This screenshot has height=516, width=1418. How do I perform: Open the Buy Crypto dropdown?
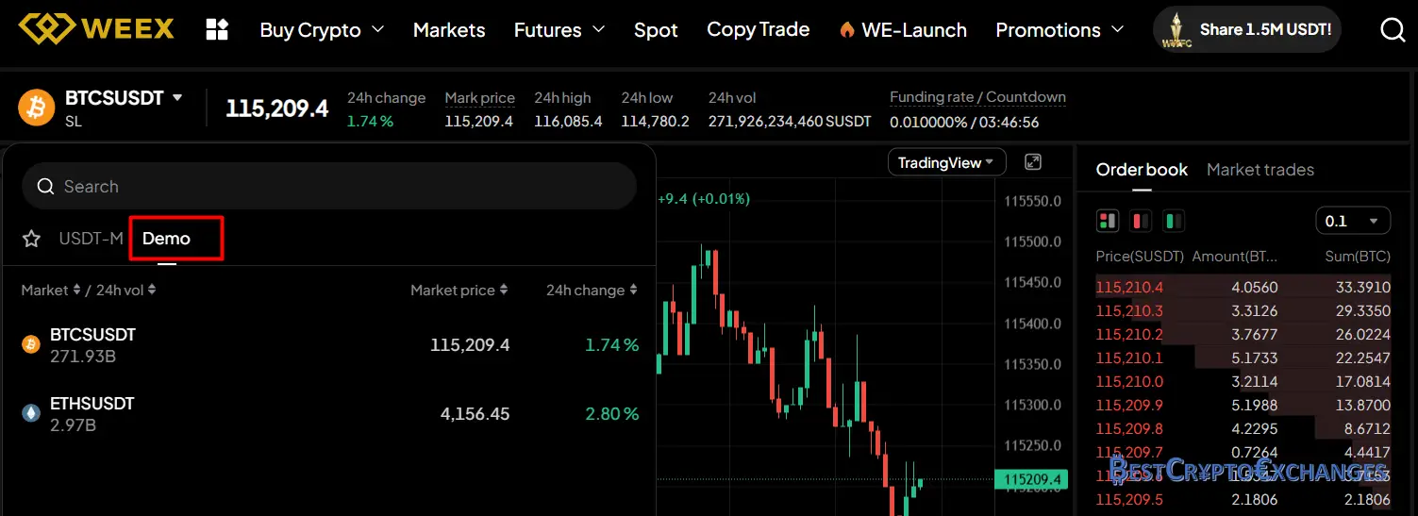click(322, 30)
